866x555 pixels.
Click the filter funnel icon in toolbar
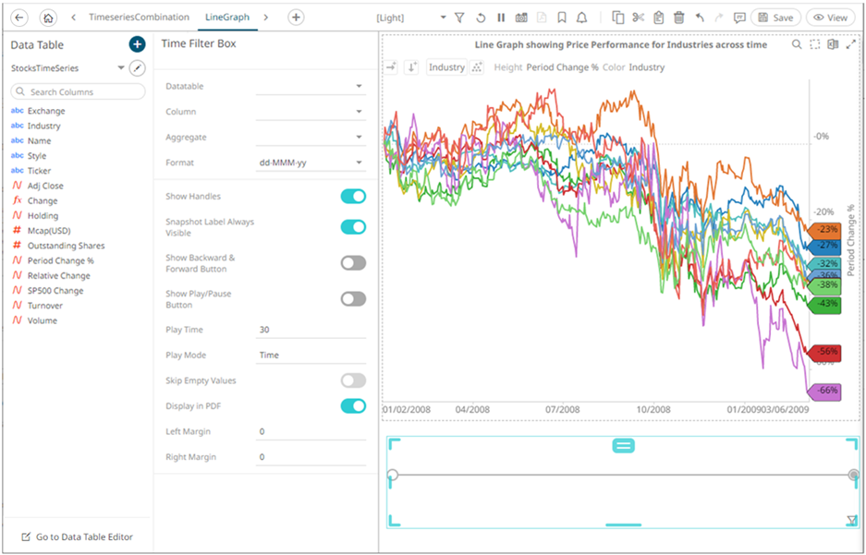pyautogui.click(x=459, y=18)
